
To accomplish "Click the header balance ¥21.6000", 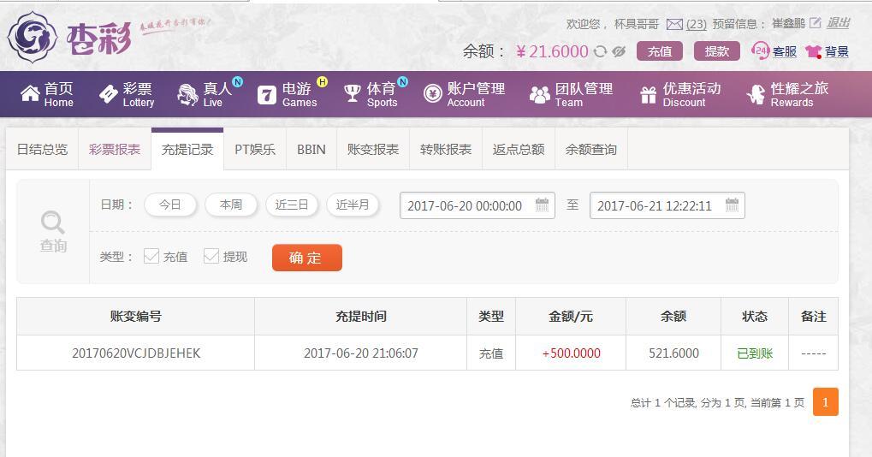I will click(x=552, y=51).
